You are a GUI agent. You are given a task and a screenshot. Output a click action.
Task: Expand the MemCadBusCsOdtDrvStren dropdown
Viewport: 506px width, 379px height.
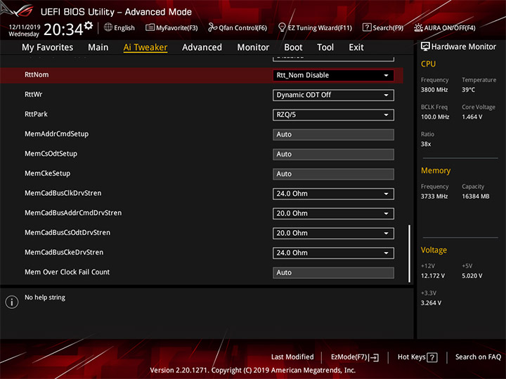(x=333, y=233)
